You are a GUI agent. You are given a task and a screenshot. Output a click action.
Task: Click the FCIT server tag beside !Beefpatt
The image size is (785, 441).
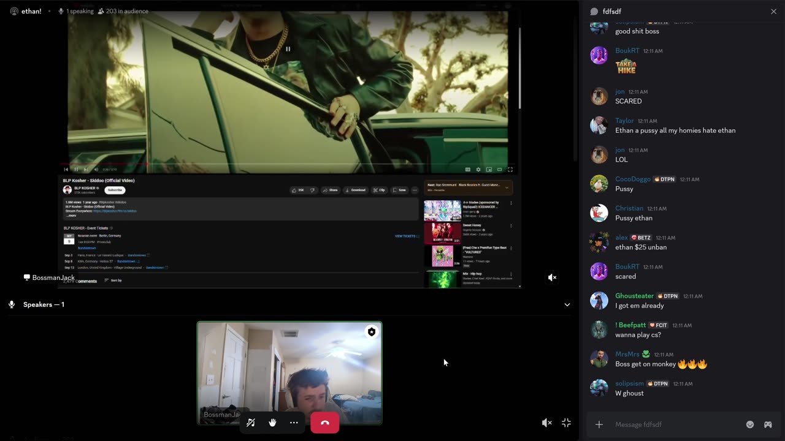point(658,325)
